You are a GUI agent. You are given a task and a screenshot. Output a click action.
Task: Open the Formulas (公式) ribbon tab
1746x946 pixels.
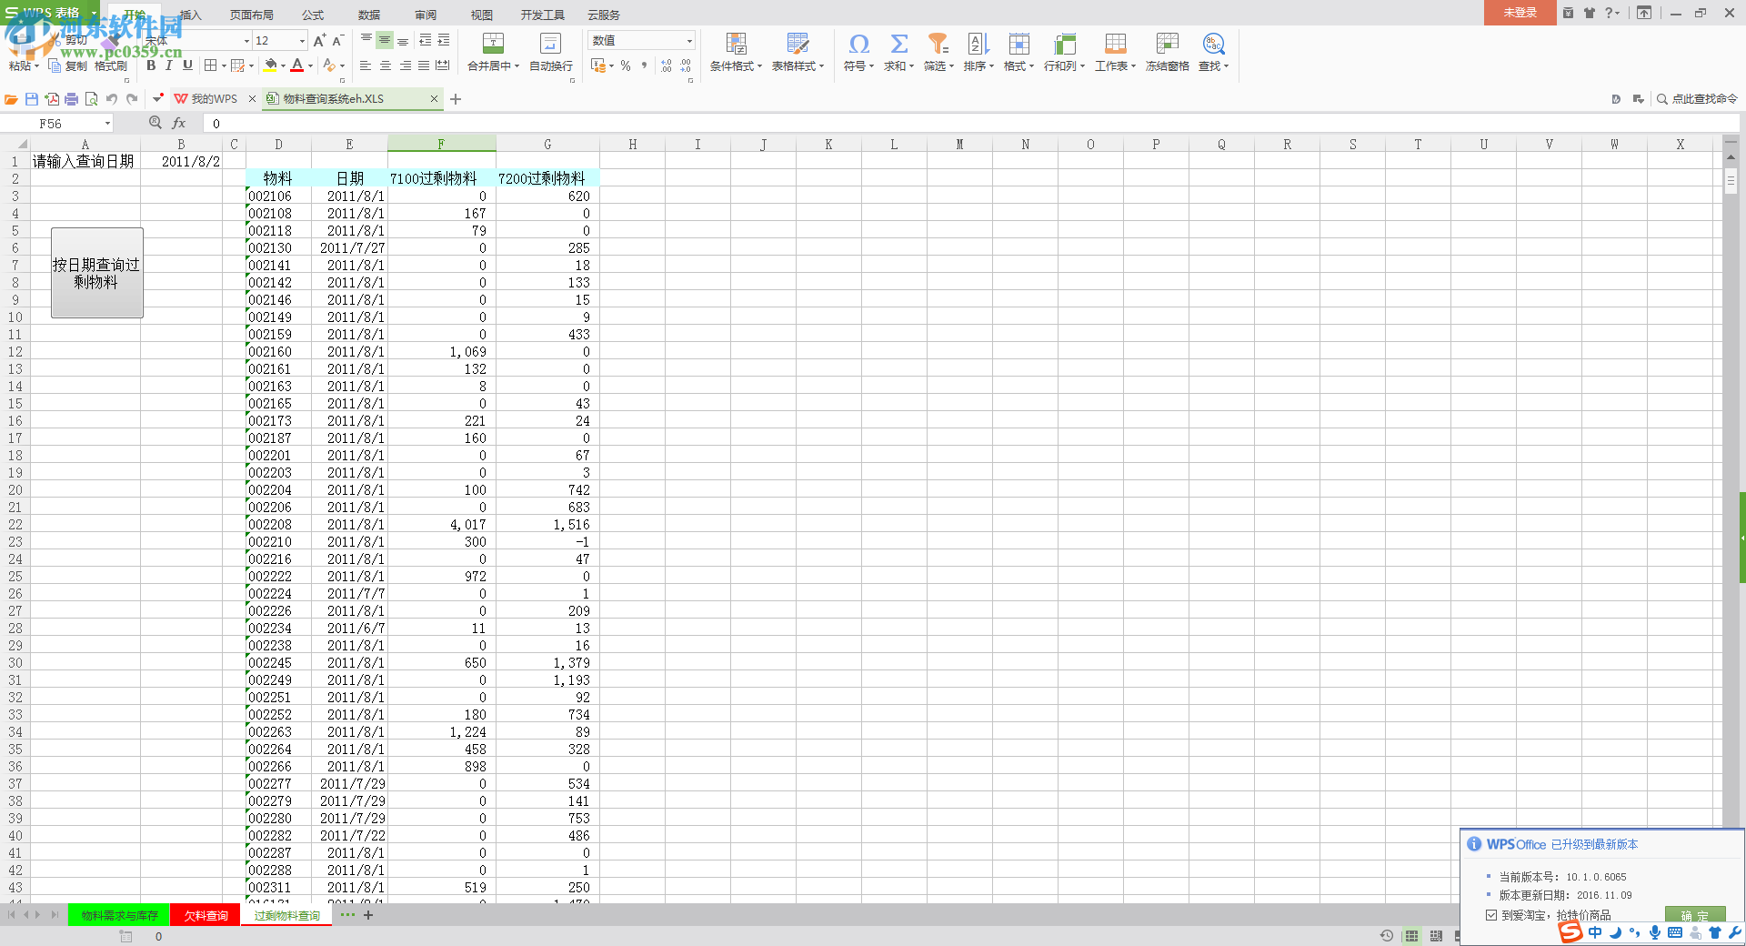313,15
